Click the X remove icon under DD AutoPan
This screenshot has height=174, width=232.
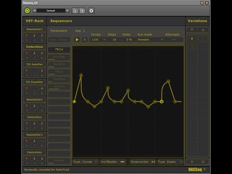point(42,75)
